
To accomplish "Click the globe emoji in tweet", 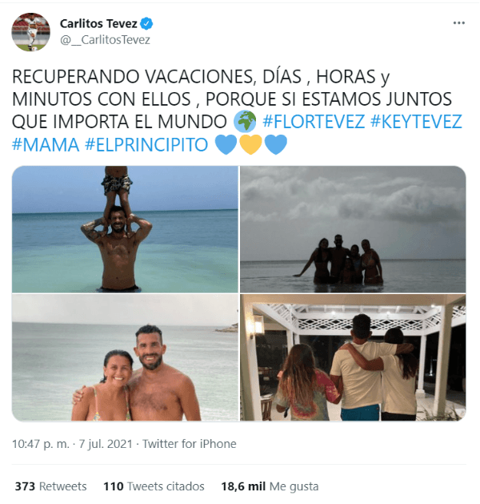I will 245,121.
